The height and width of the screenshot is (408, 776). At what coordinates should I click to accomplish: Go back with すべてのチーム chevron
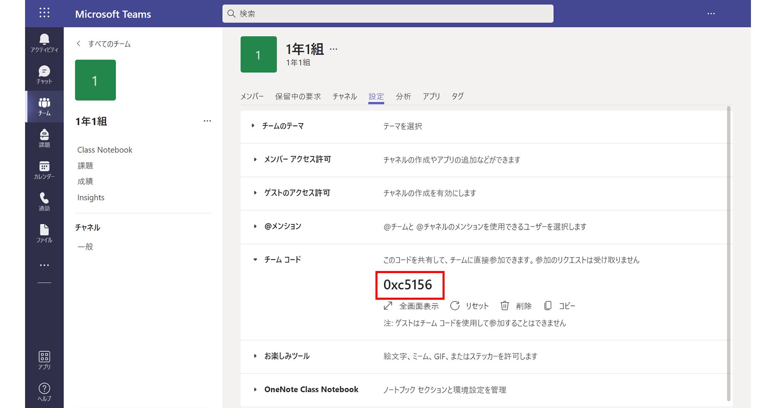point(78,44)
